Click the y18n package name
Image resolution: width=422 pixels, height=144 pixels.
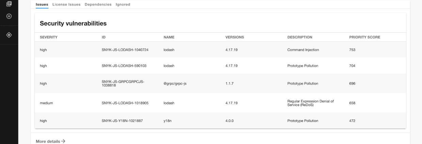tap(167, 121)
